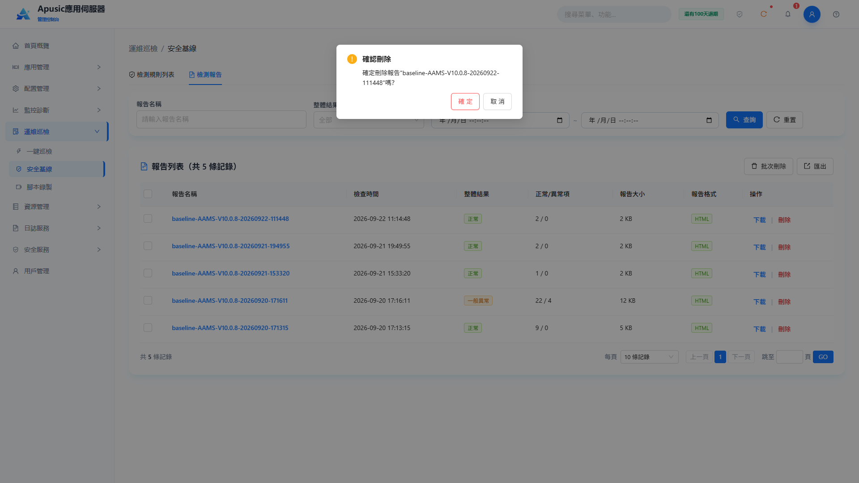Open 首頁概覽 in sidebar
The width and height of the screenshot is (859, 483).
pos(57,46)
